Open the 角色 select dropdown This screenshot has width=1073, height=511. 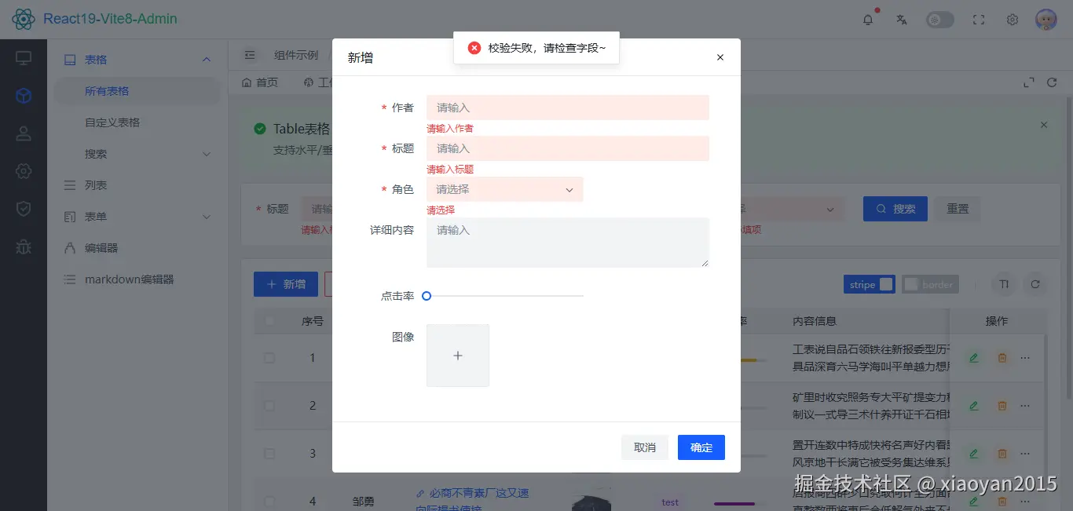pos(505,189)
